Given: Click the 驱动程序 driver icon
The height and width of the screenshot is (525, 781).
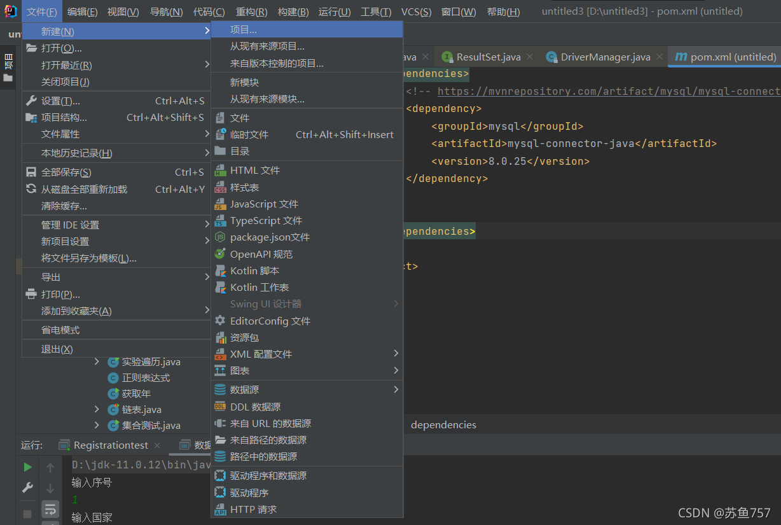Looking at the screenshot, I should 220,493.
